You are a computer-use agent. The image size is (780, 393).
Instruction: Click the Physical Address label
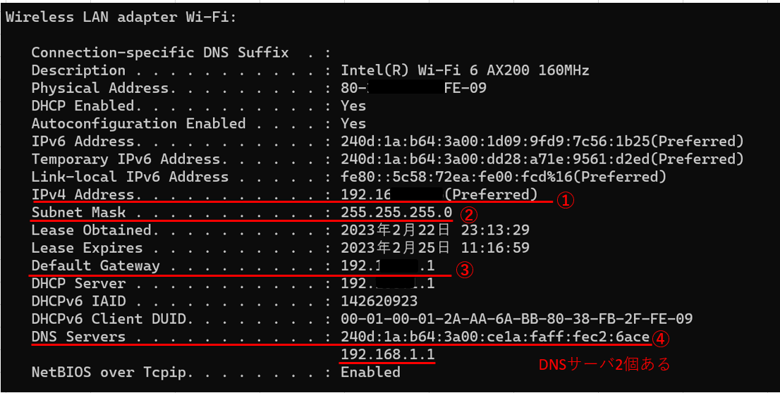[x=100, y=88]
